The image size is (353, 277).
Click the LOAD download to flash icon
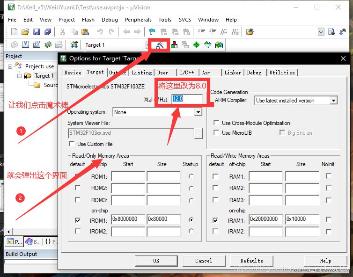(74, 45)
